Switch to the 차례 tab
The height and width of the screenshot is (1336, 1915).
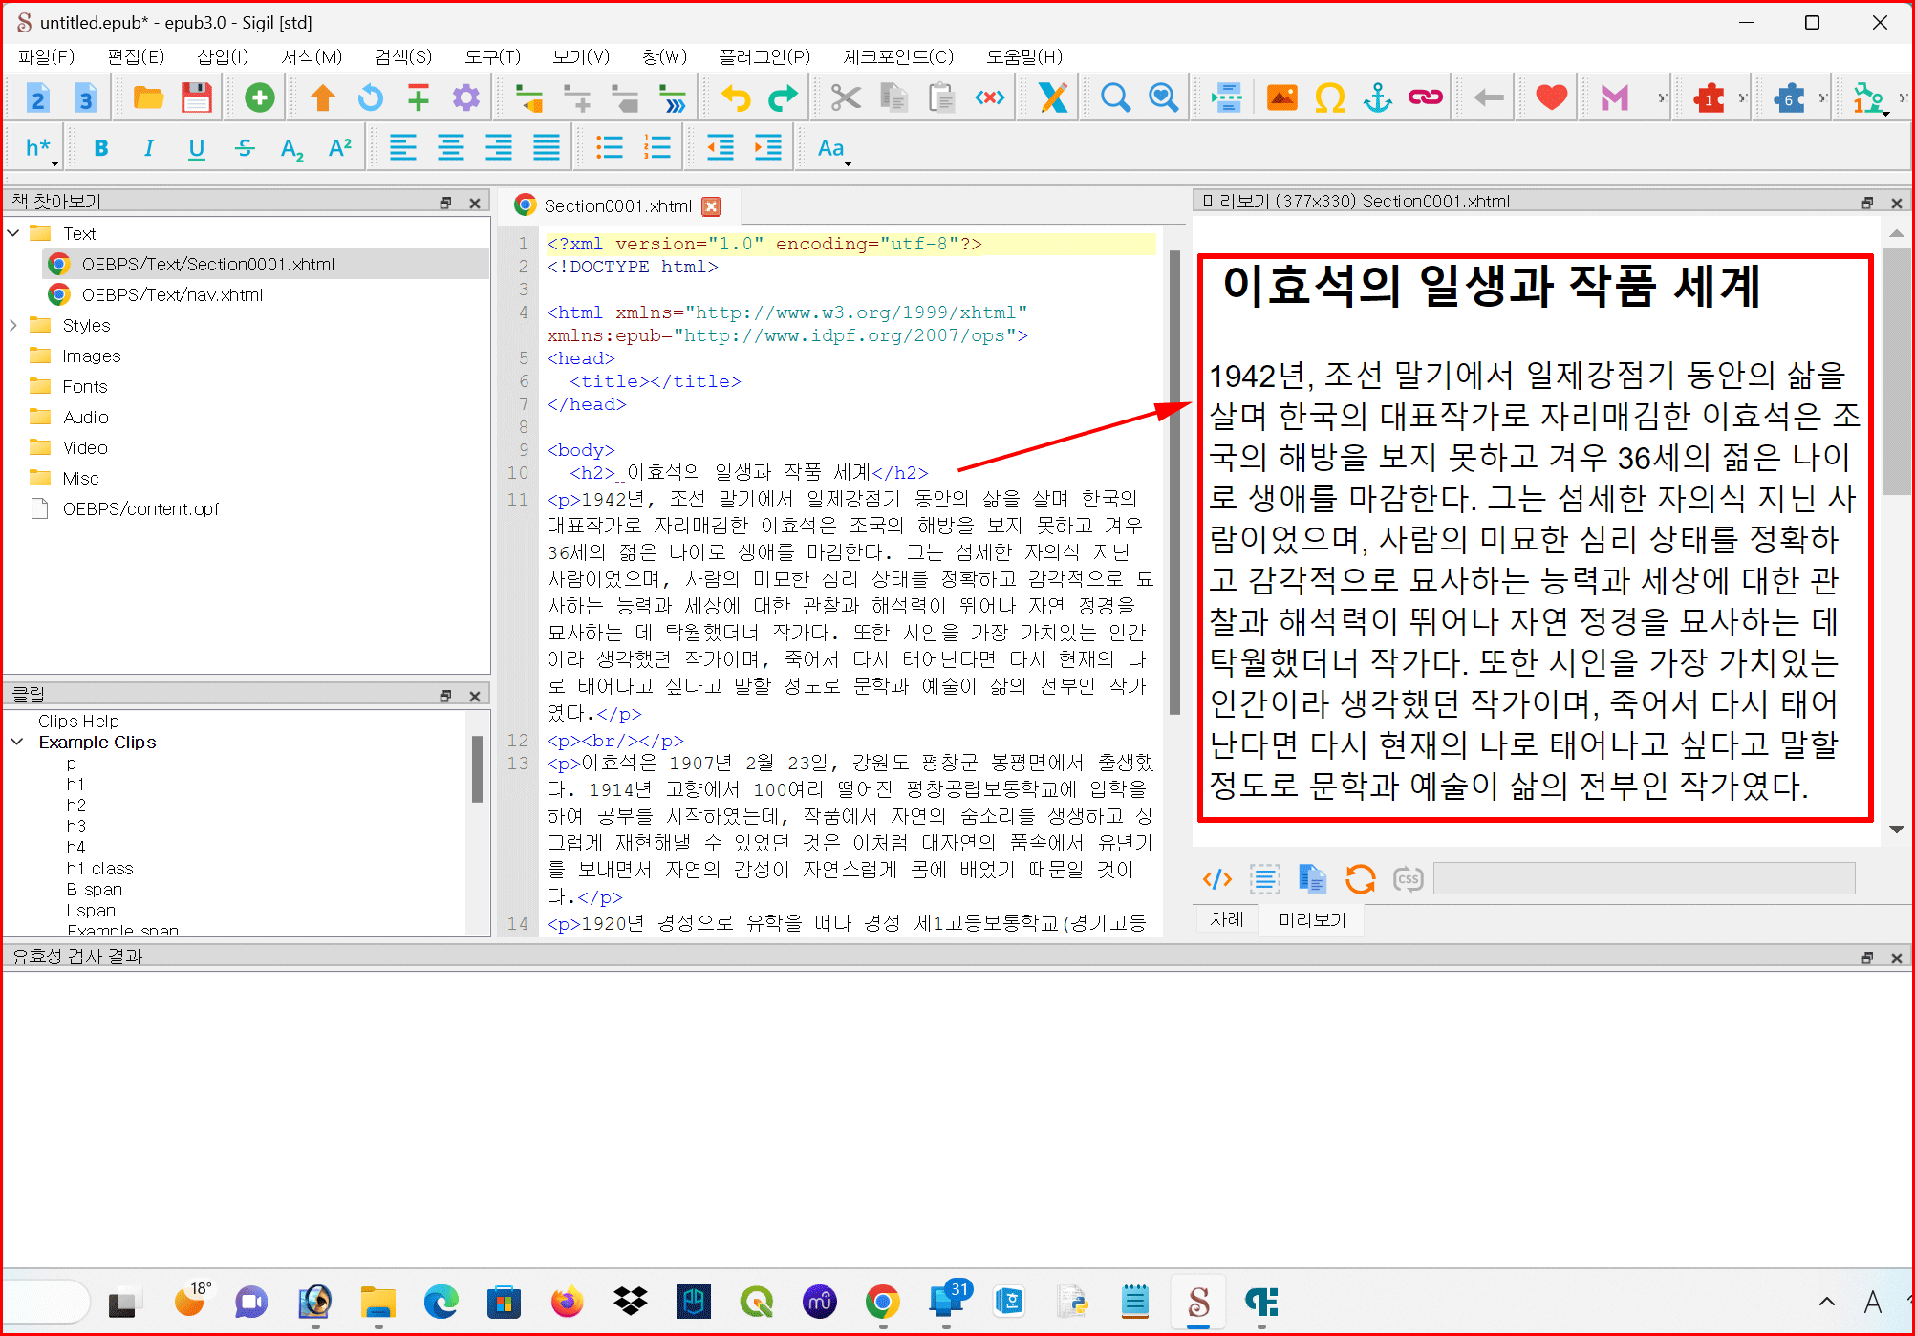pyautogui.click(x=1226, y=919)
